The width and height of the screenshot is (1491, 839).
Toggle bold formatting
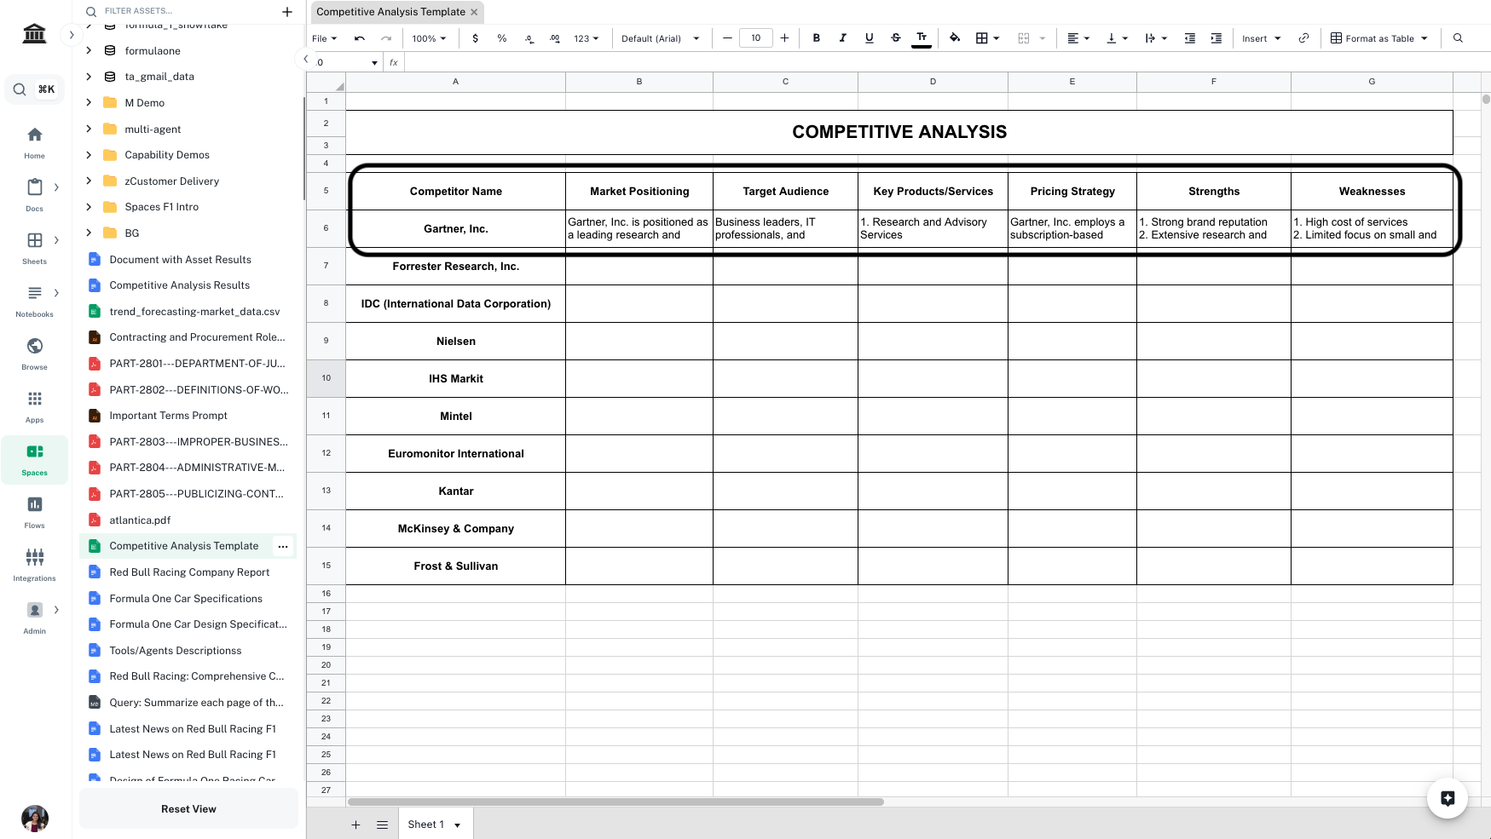[x=816, y=38]
